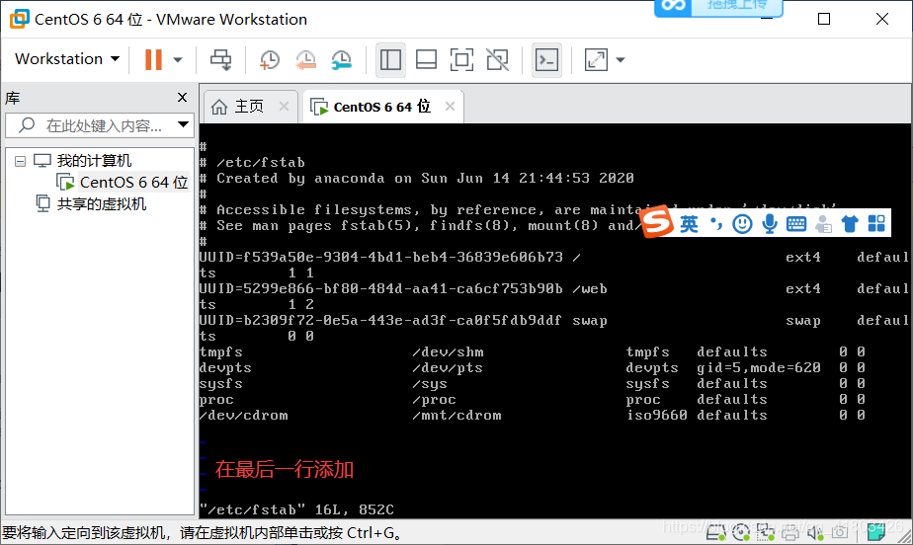Click the library search input field

99,125
